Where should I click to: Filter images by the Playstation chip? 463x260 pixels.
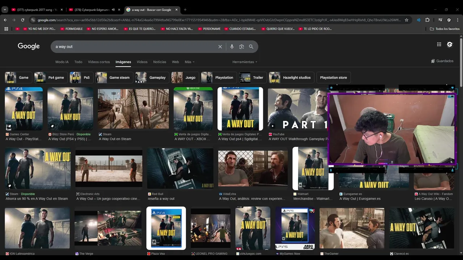click(x=219, y=78)
